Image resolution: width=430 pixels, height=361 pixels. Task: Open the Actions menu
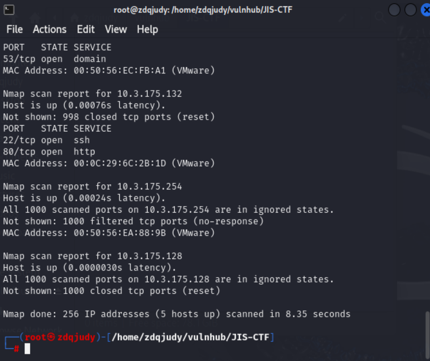[50, 29]
